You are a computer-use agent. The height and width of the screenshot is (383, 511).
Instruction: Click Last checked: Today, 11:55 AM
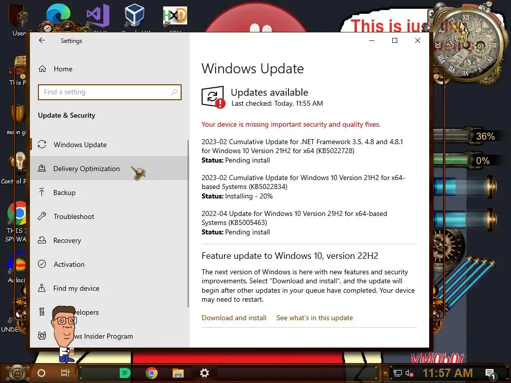tap(277, 103)
